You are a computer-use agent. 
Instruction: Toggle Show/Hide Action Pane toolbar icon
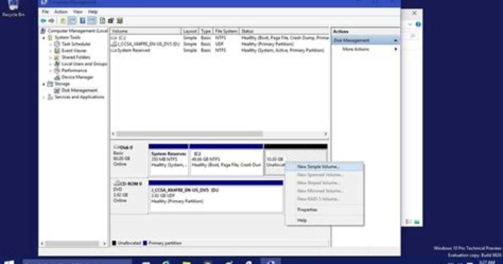click(92, 21)
